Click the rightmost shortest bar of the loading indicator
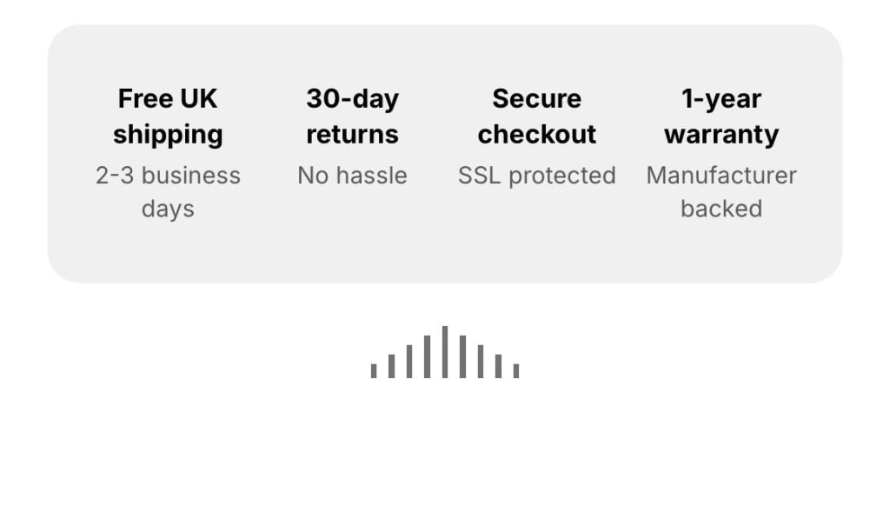890x519 pixels. (516, 371)
